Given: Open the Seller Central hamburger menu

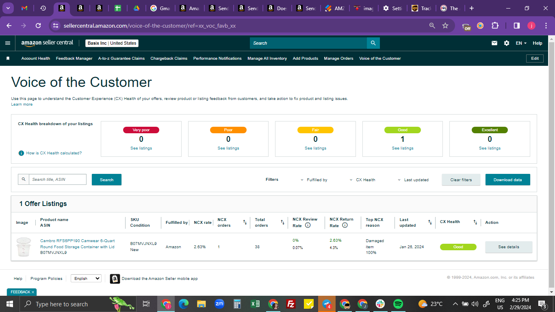Looking at the screenshot, I should point(8,43).
